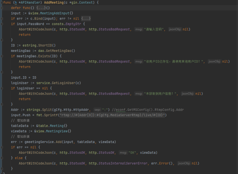The height and width of the screenshot is (174, 238).
Task: Click &table.Meeting{} initializer
Action: pos(52,126)
